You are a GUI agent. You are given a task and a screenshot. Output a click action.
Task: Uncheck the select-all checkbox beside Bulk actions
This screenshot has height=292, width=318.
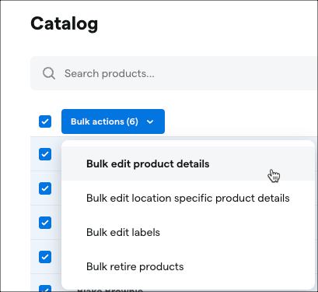[x=45, y=121]
